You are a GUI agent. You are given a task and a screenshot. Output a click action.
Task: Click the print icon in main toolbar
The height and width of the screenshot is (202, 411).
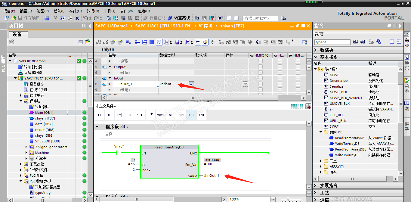pyautogui.click(x=47, y=18)
